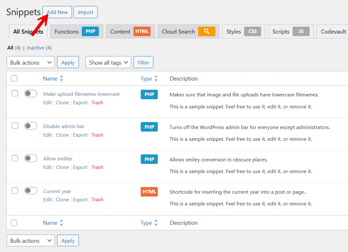Expand the Show all tags dropdown

click(x=108, y=63)
